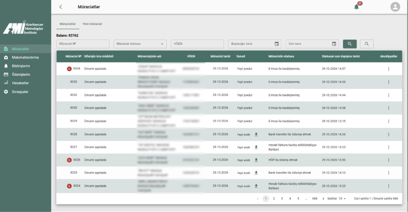Image resolution: width=408 pixels, height=212 pixels.
Task: Click the Müraciət № input field
Action: 83,44
